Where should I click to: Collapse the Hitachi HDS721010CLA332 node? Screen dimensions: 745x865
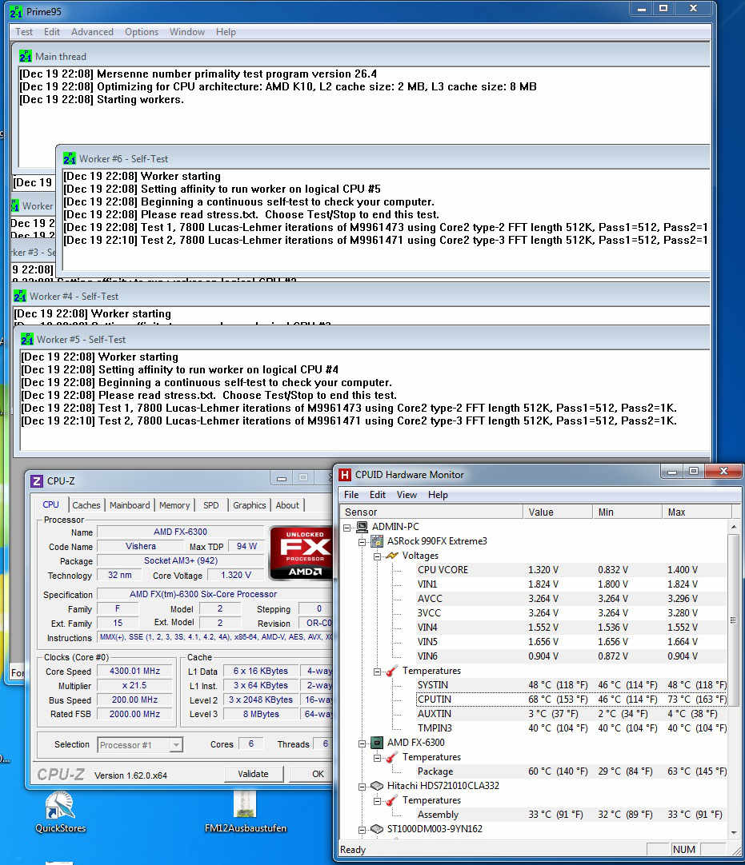click(x=362, y=786)
